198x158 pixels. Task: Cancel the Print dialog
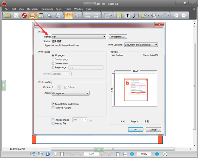pyautogui.click(x=153, y=130)
